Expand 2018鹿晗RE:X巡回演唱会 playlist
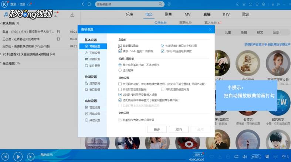291x162 pixels. (x=1, y=54)
